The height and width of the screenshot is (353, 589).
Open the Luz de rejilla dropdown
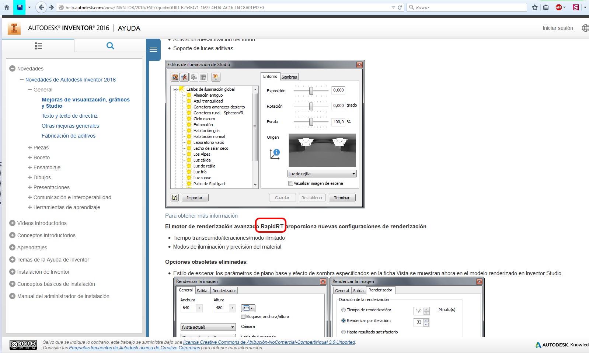click(x=322, y=174)
